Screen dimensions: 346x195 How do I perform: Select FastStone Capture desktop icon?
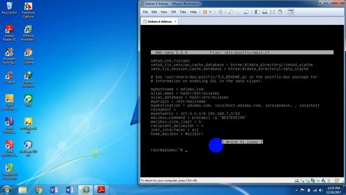pyautogui.click(x=28, y=10)
